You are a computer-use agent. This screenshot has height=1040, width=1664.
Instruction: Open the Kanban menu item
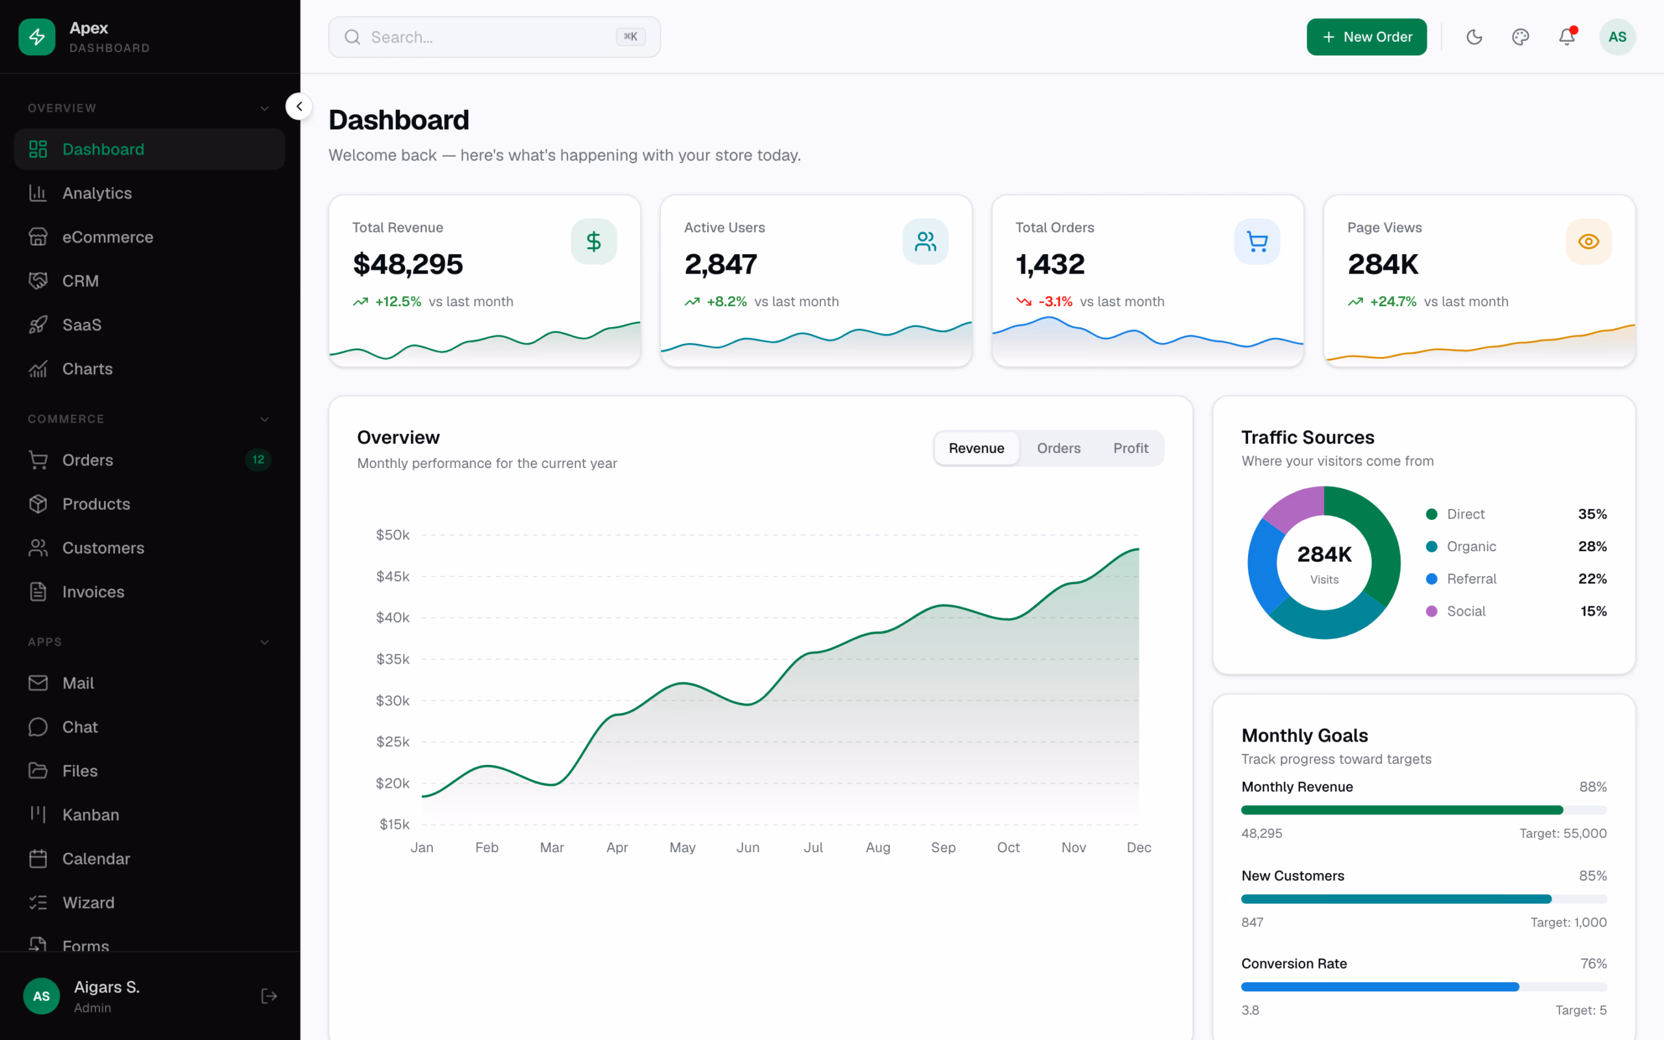[x=149, y=814]
